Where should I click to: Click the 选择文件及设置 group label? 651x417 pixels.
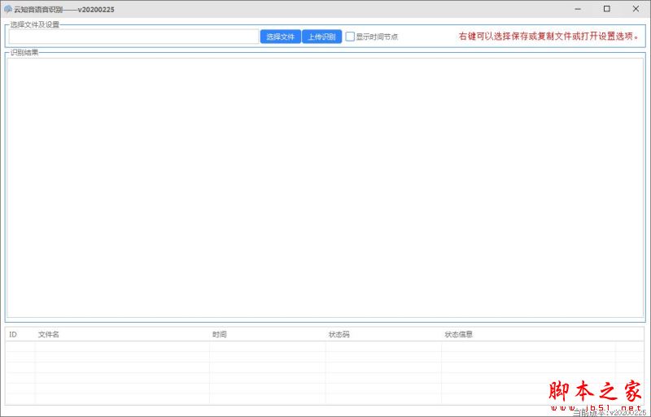[x=35, y=24]
